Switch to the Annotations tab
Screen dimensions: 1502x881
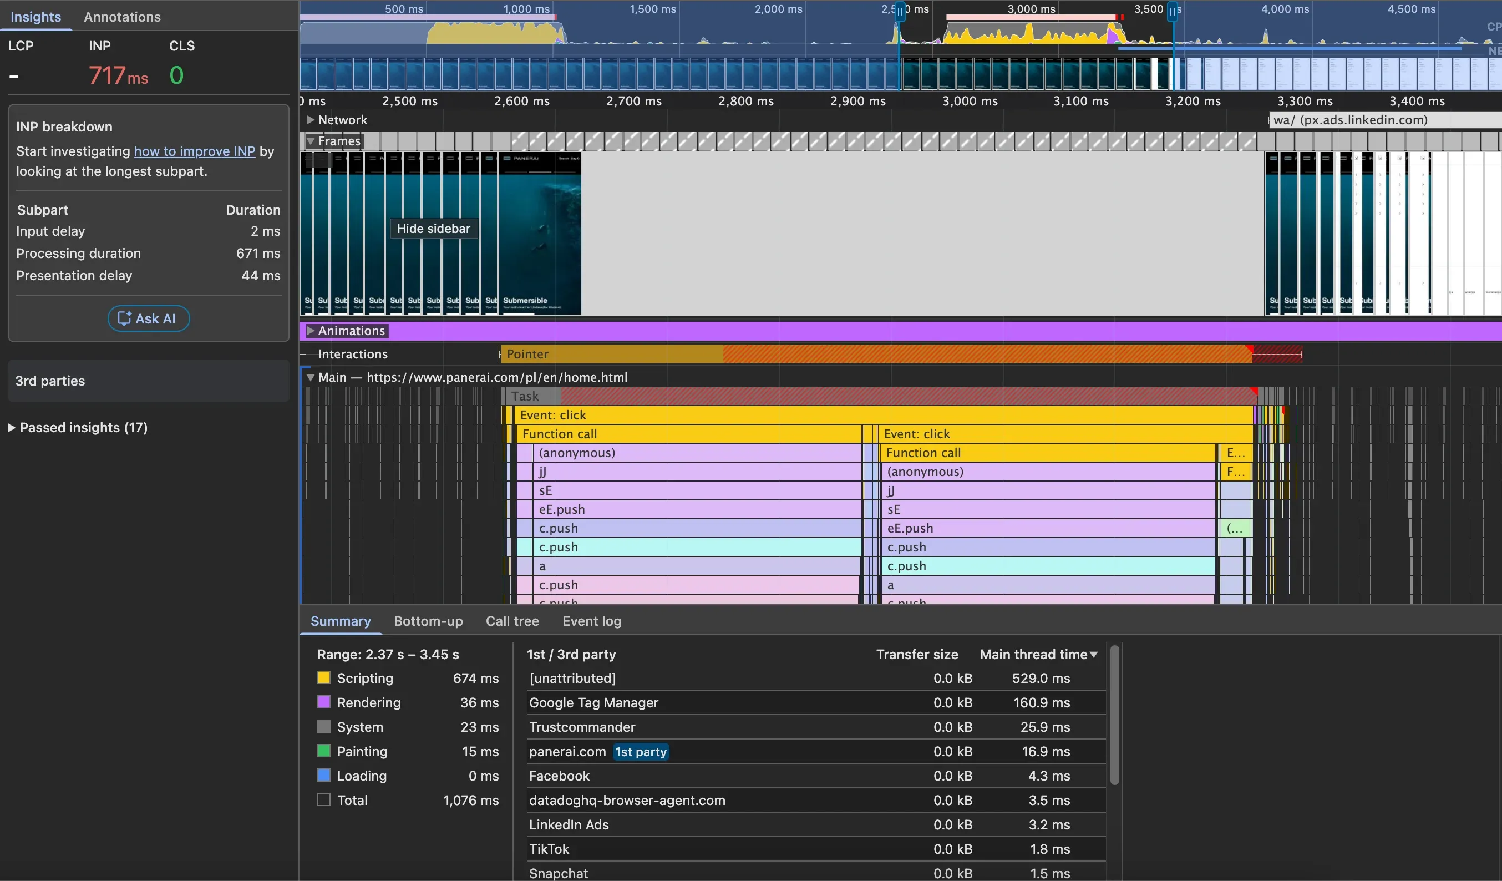tap(122, 17)
